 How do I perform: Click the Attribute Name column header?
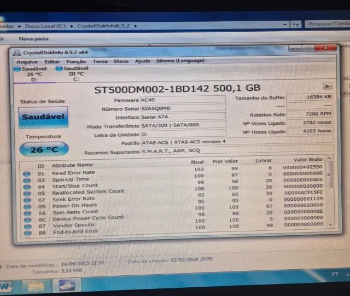tap(73, 165)
